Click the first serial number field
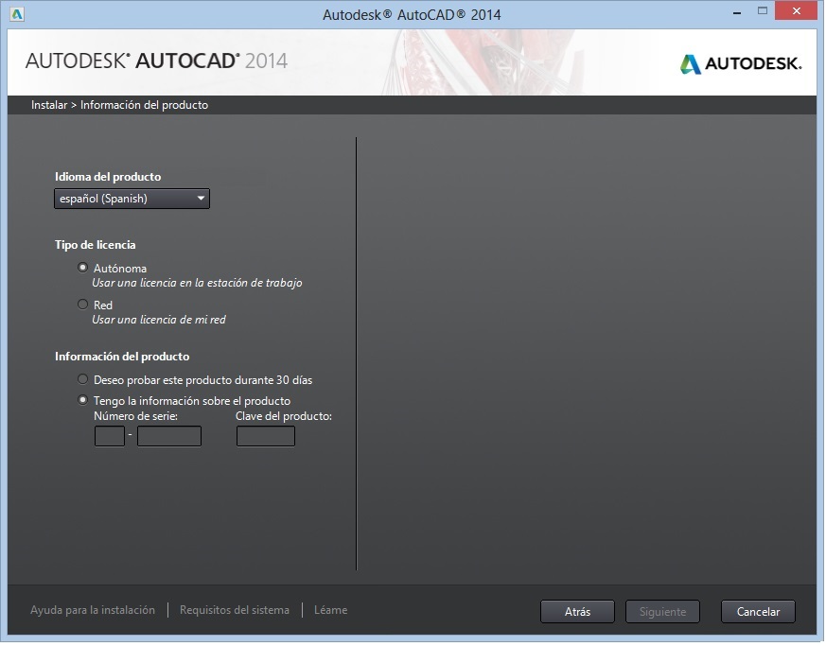Screen dimensions: 826x646 pyautogui.click(x=110, y=436)
